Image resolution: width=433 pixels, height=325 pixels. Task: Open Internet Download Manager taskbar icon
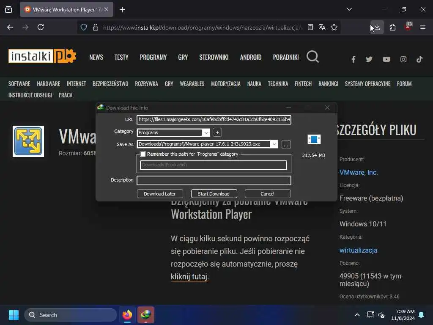tap(146, 315)
